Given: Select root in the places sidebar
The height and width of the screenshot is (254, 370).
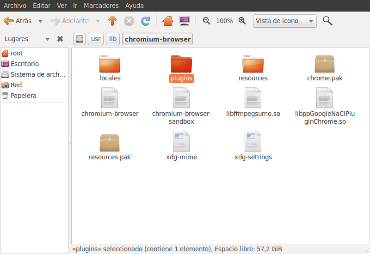Looking at the screenshot, I should point(34,53).
